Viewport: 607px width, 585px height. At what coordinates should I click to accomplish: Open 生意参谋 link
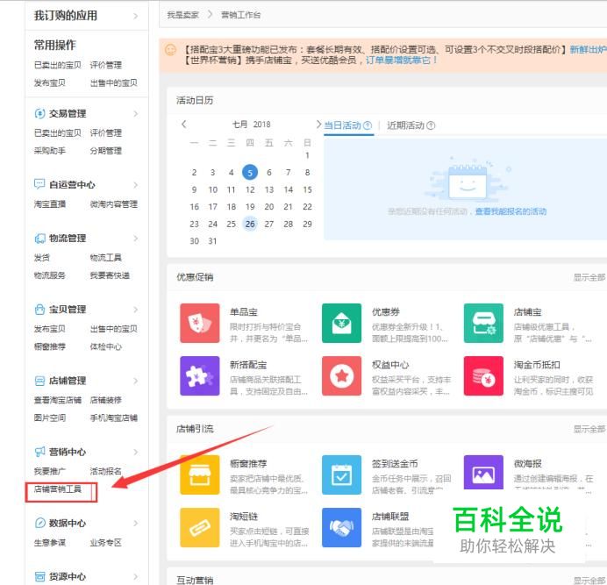[50, 542]
